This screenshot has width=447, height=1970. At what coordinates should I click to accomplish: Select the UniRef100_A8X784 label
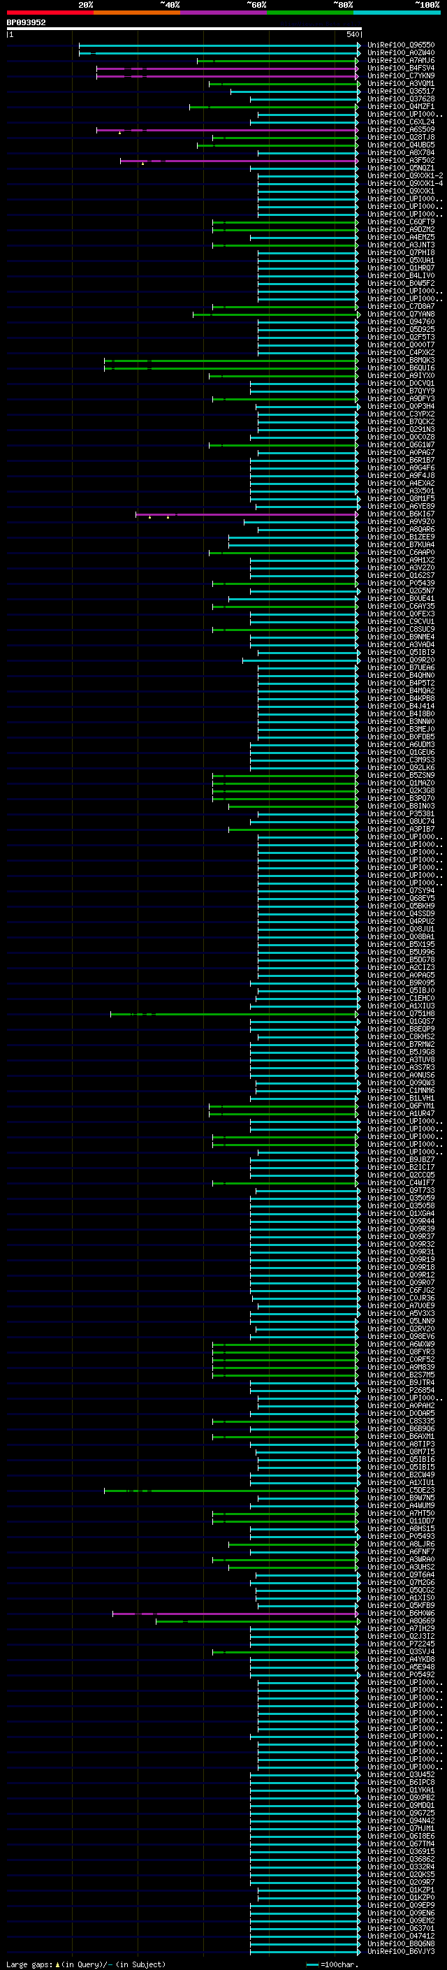pyautogui.click(x=400, y=153)
